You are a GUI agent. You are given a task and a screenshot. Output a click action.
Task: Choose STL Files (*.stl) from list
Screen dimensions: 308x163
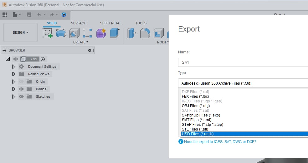point(195,129)
